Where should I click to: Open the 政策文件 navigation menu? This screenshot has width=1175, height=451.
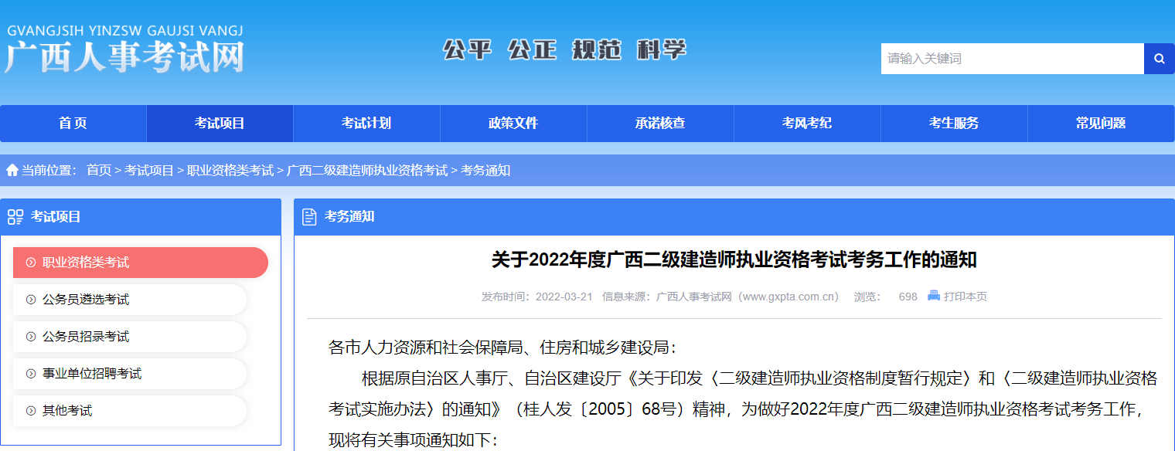513,123
